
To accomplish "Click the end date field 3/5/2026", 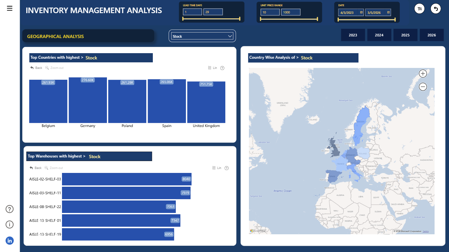I will point(378,12).
